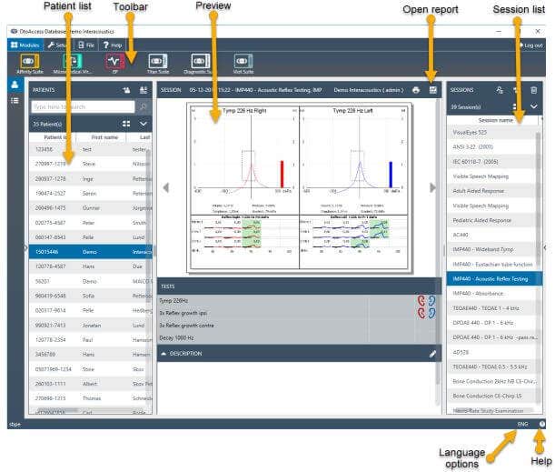
Task: Collapse the Description section triangle
Action: point(164,354)
